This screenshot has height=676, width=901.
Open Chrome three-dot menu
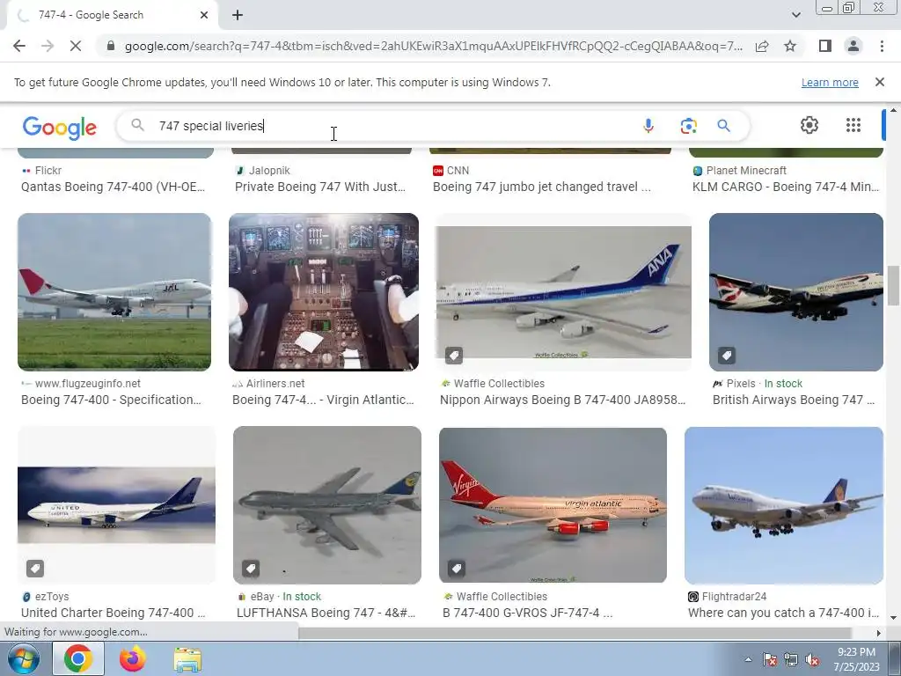tap(882, 46)
